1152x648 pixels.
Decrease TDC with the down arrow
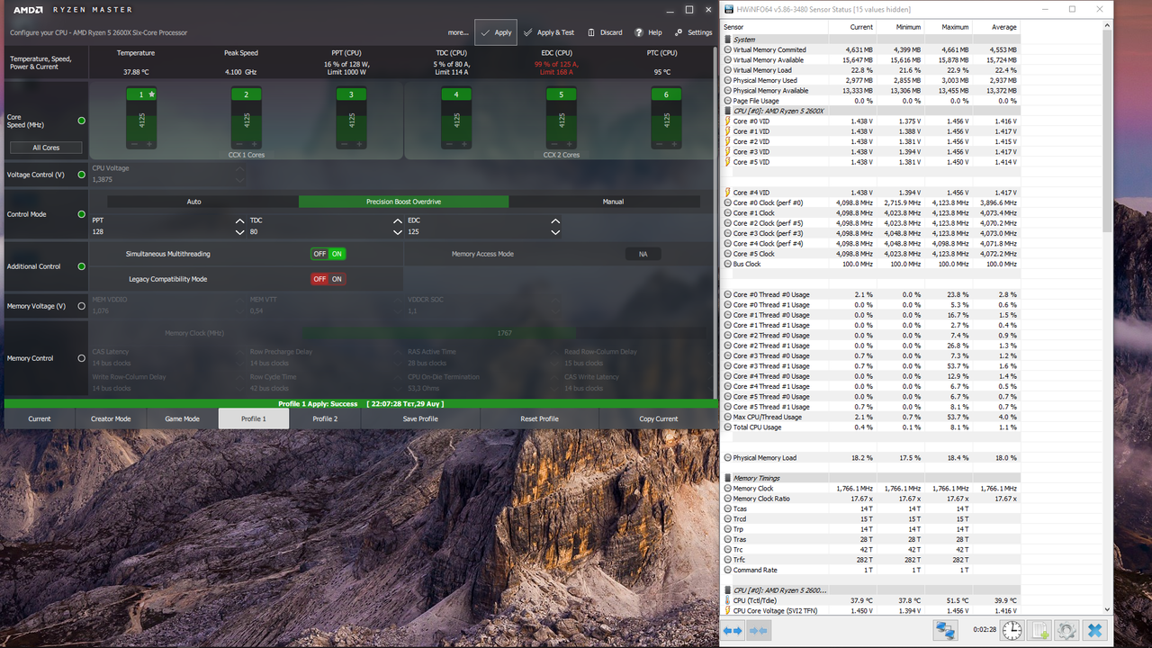pyautogui.click(x=398, y=232)
